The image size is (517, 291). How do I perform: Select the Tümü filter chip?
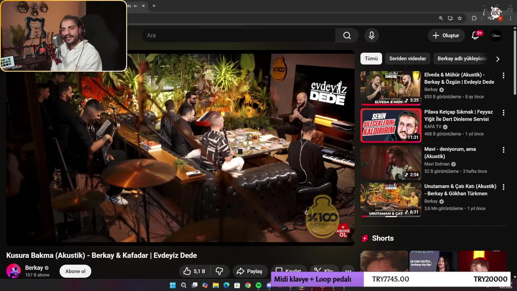371,59
